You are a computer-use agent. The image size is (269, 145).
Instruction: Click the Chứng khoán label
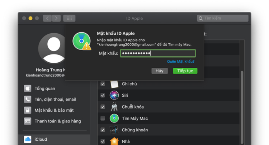[x=135, y=130]
